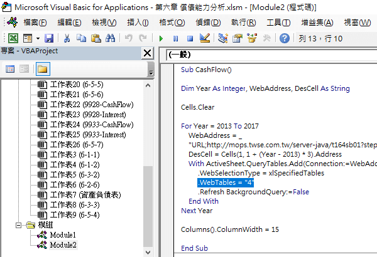Open the 工具(T) menu
This screenshot has height=257, width=377.
(278, 23)
